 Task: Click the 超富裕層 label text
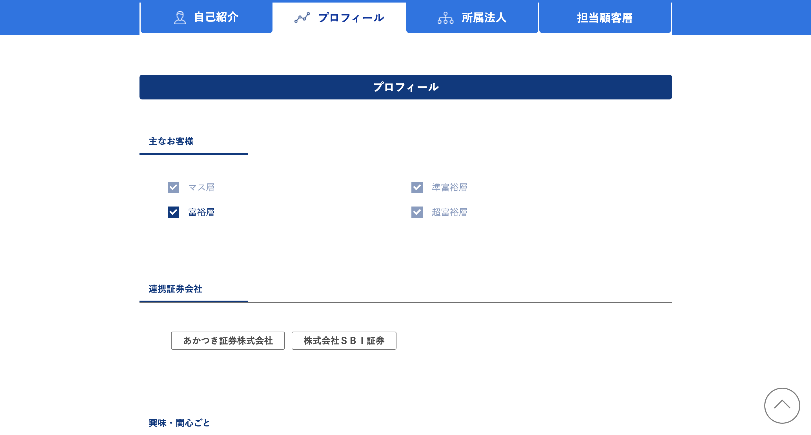pyautogui.click(x=449, y=212)
